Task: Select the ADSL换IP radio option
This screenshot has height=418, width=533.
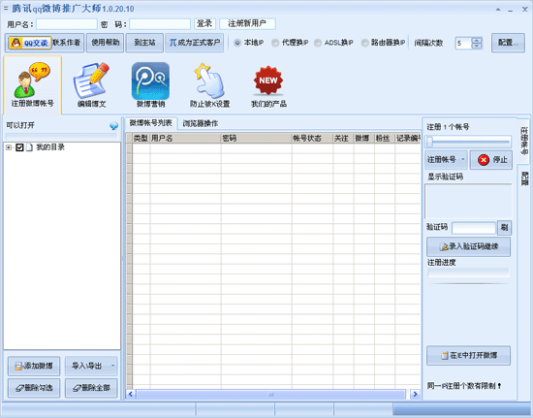Action: [318, 43]
